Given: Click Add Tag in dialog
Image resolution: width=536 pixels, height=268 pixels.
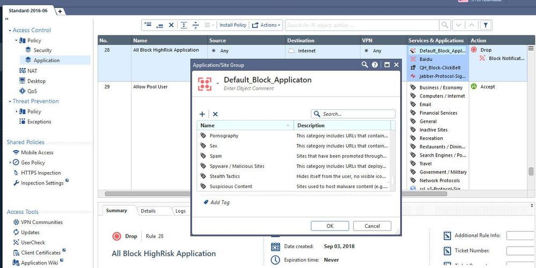Looking at the screenshot, I should point(217,203).
